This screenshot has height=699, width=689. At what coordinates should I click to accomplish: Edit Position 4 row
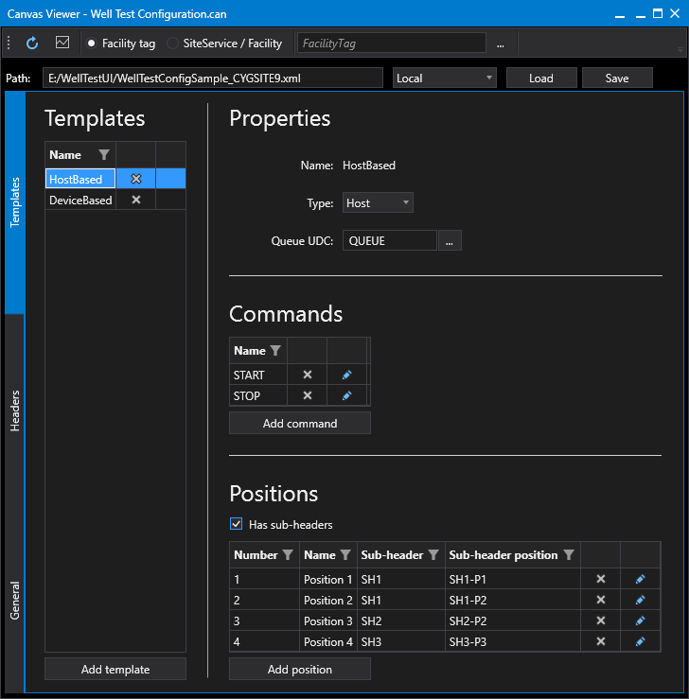click(x=640, y=641)
